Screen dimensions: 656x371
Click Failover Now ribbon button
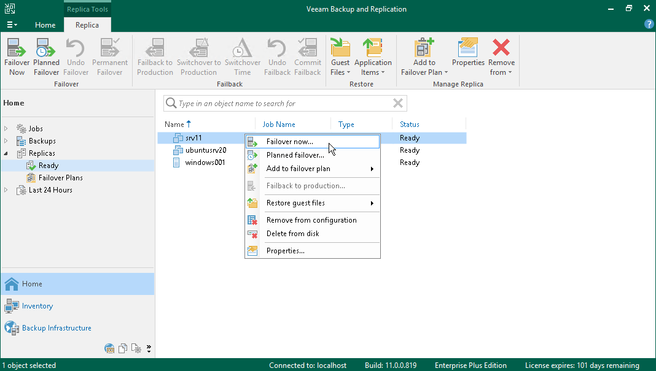coord(17,57)
